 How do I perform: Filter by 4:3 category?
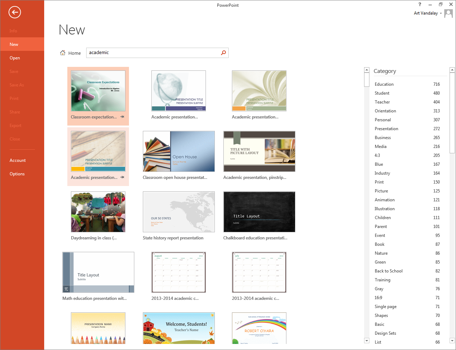(x=407, y=155)
